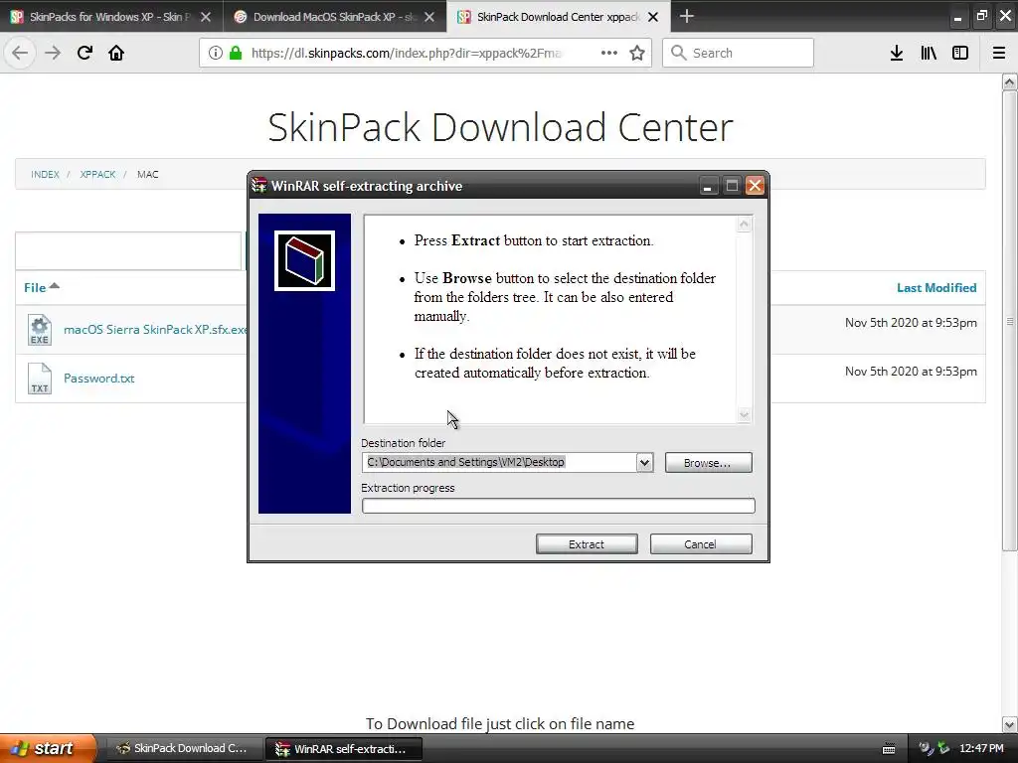1018x763 pixels.
Task: Open a new tab with plus button
Action: coord(686,16)
